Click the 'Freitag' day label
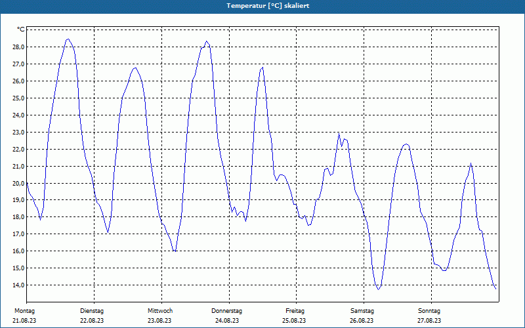525x328 pixels. 295,311
